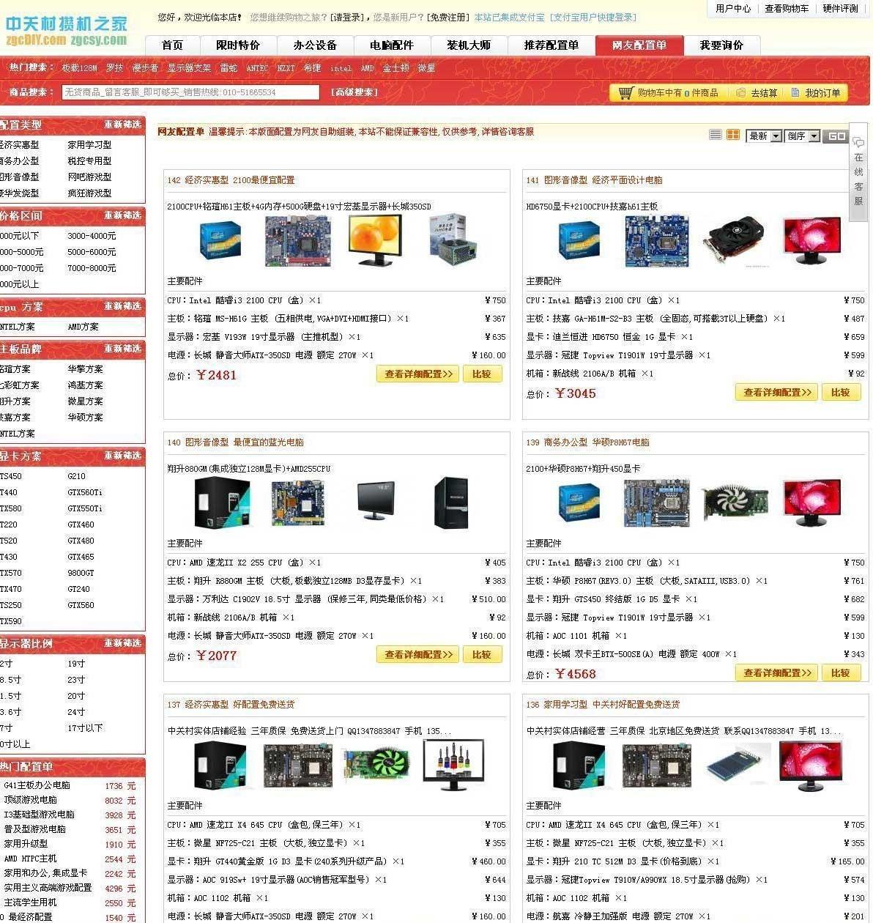Open the 限时特价 tab
Screen dimensions: 873x923
click(x=238, y=45)
